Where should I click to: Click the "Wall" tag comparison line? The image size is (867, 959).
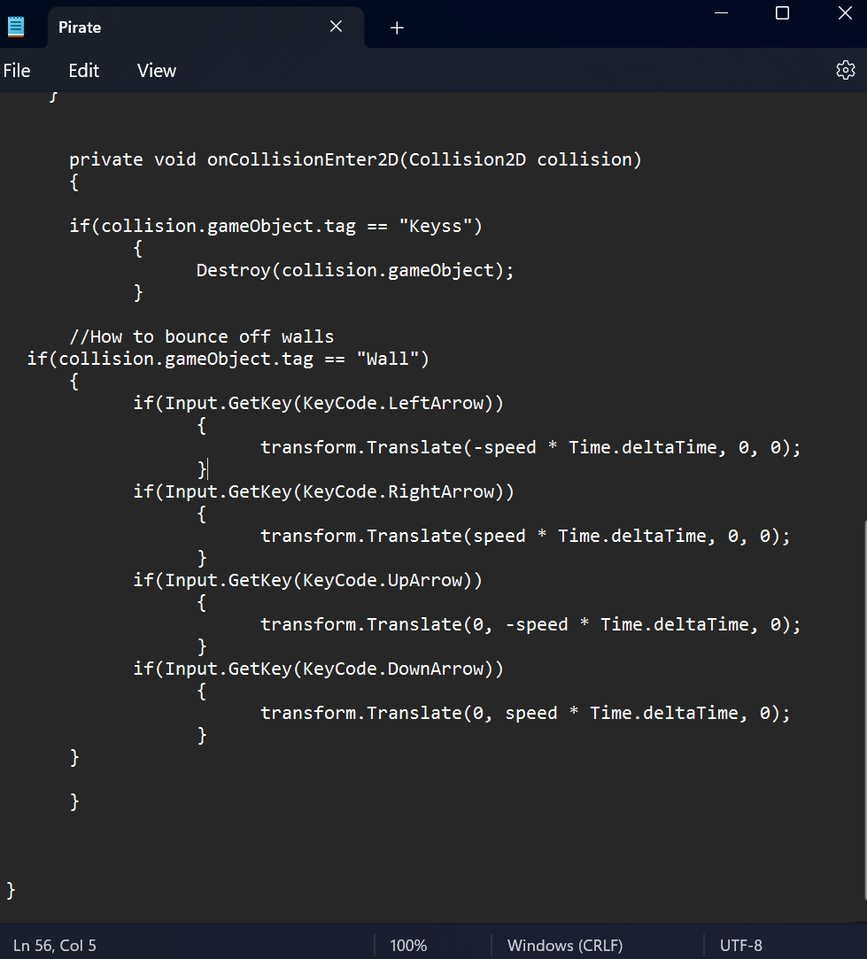(228, 359)
